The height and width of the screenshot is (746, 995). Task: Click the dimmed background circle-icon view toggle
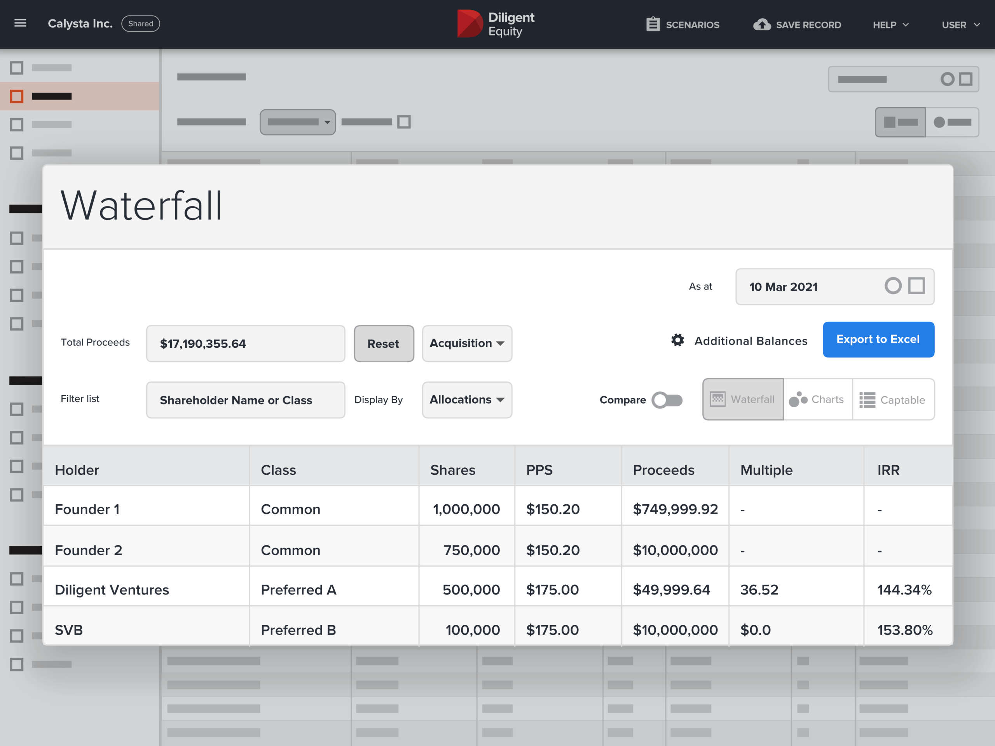[952, 122]
